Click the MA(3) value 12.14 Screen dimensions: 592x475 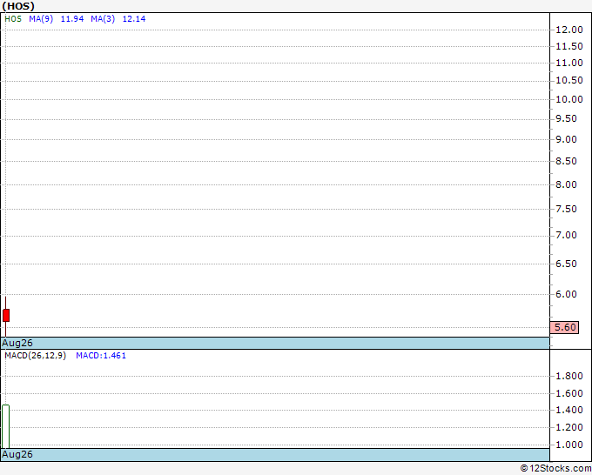pyautogui.click(x=134, y=19)
